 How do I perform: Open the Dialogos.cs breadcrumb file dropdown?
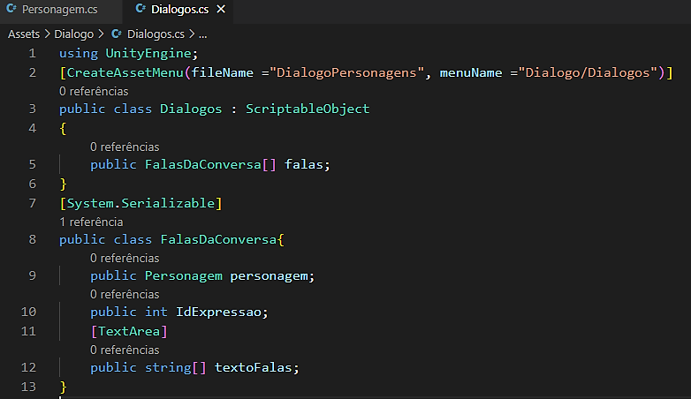click(x=154, y=34)
